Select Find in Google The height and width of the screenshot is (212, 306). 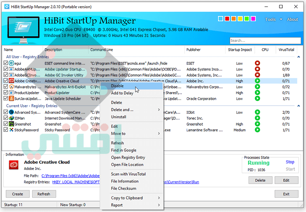coord(132,150)
